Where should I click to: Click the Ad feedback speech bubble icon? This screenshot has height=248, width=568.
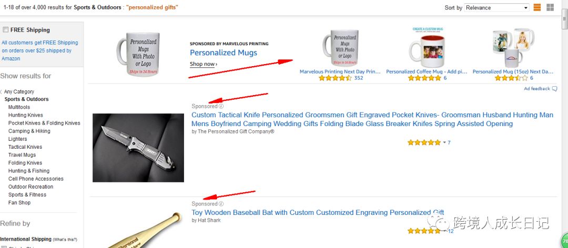554,89
